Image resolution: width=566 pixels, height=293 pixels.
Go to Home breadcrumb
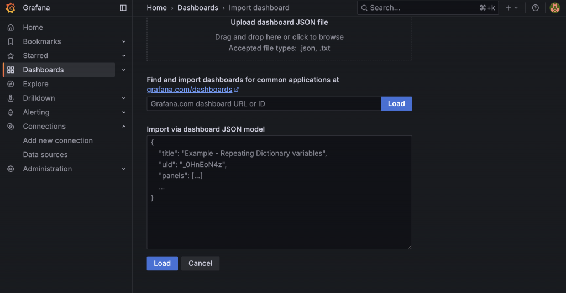click(156, 8)
